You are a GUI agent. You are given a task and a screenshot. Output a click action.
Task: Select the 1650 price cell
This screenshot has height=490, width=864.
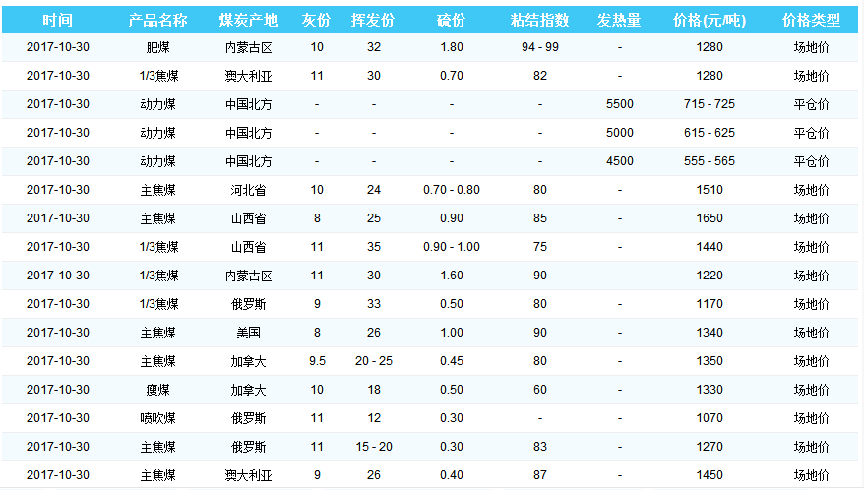709,218
